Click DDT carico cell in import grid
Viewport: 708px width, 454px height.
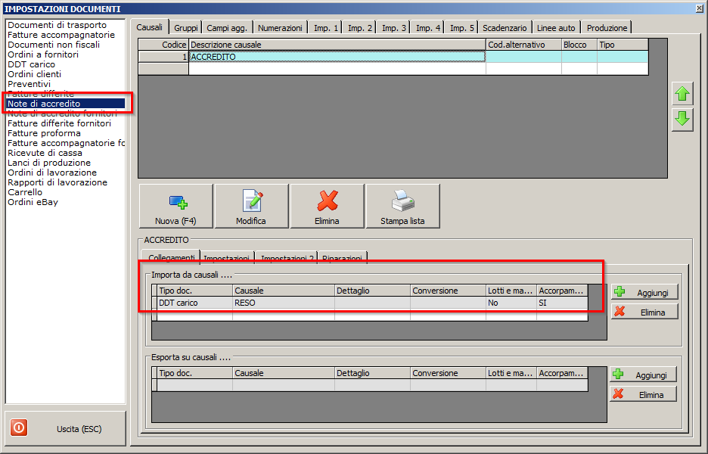[x=194, y=303]
